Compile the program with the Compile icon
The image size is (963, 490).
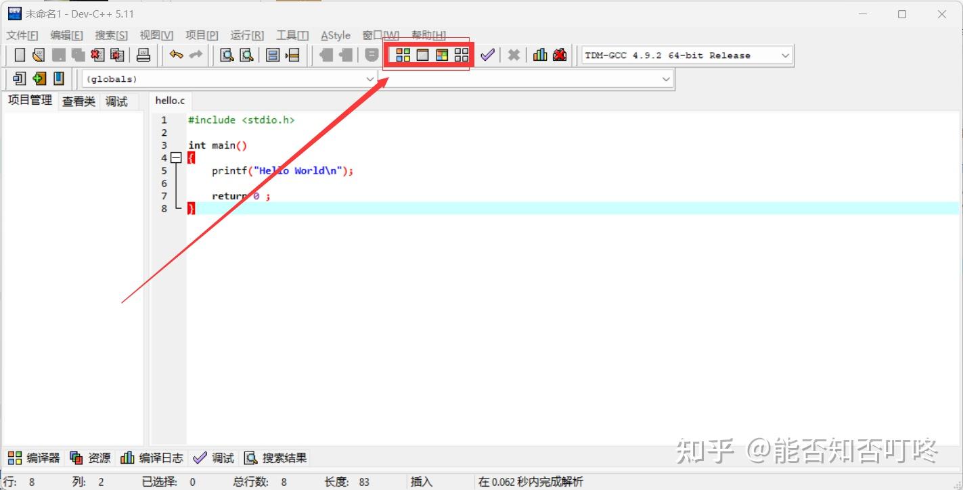point(403,55)
